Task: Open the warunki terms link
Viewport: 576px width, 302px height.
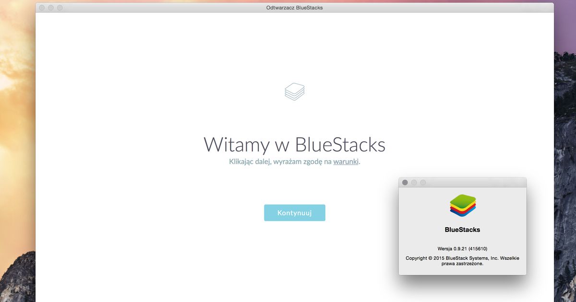Action: coord(346,162)
